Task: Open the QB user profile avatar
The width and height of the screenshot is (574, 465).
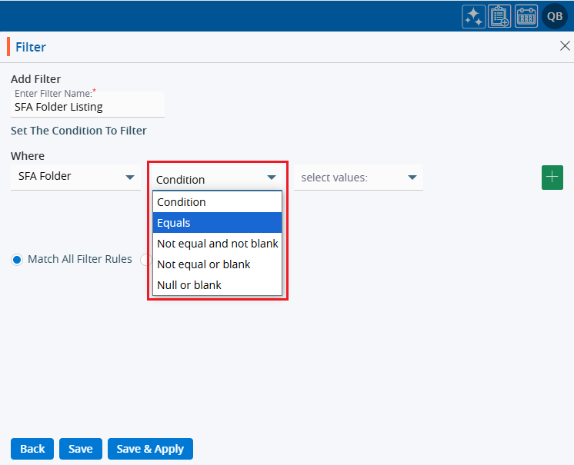Action: tap(555, 16)
